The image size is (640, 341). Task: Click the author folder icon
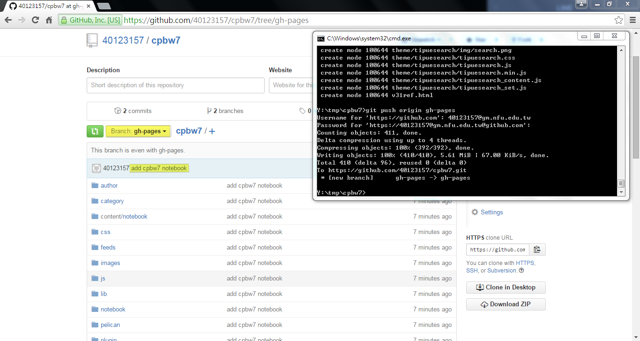click(x=95, y=186)
